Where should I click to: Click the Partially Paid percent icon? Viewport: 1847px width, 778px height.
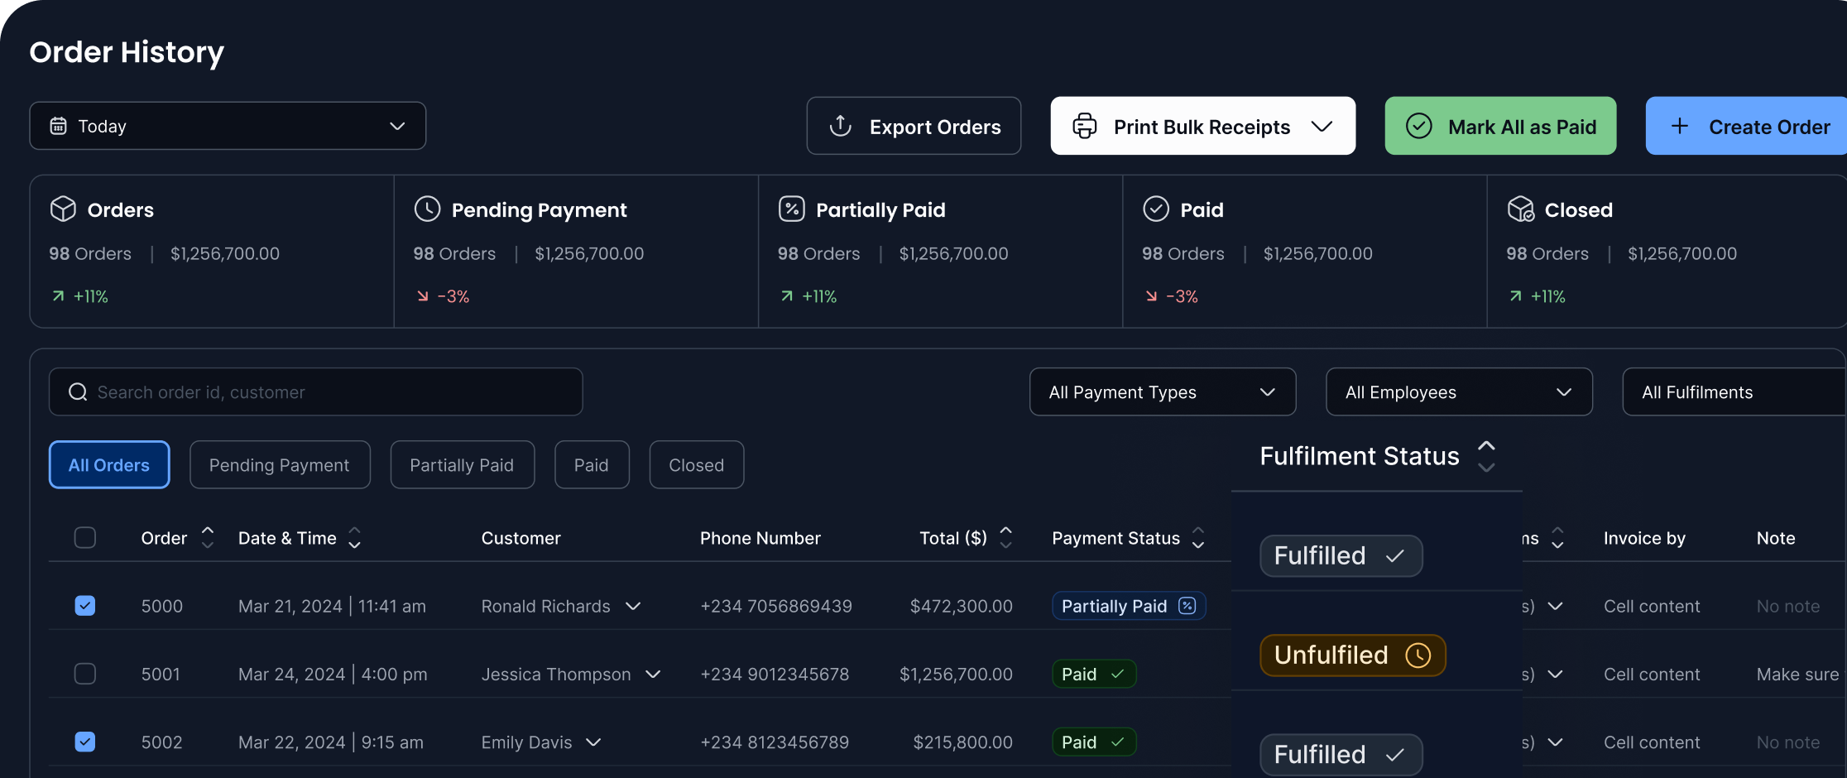pyautogui.click(x=791, y=209)
